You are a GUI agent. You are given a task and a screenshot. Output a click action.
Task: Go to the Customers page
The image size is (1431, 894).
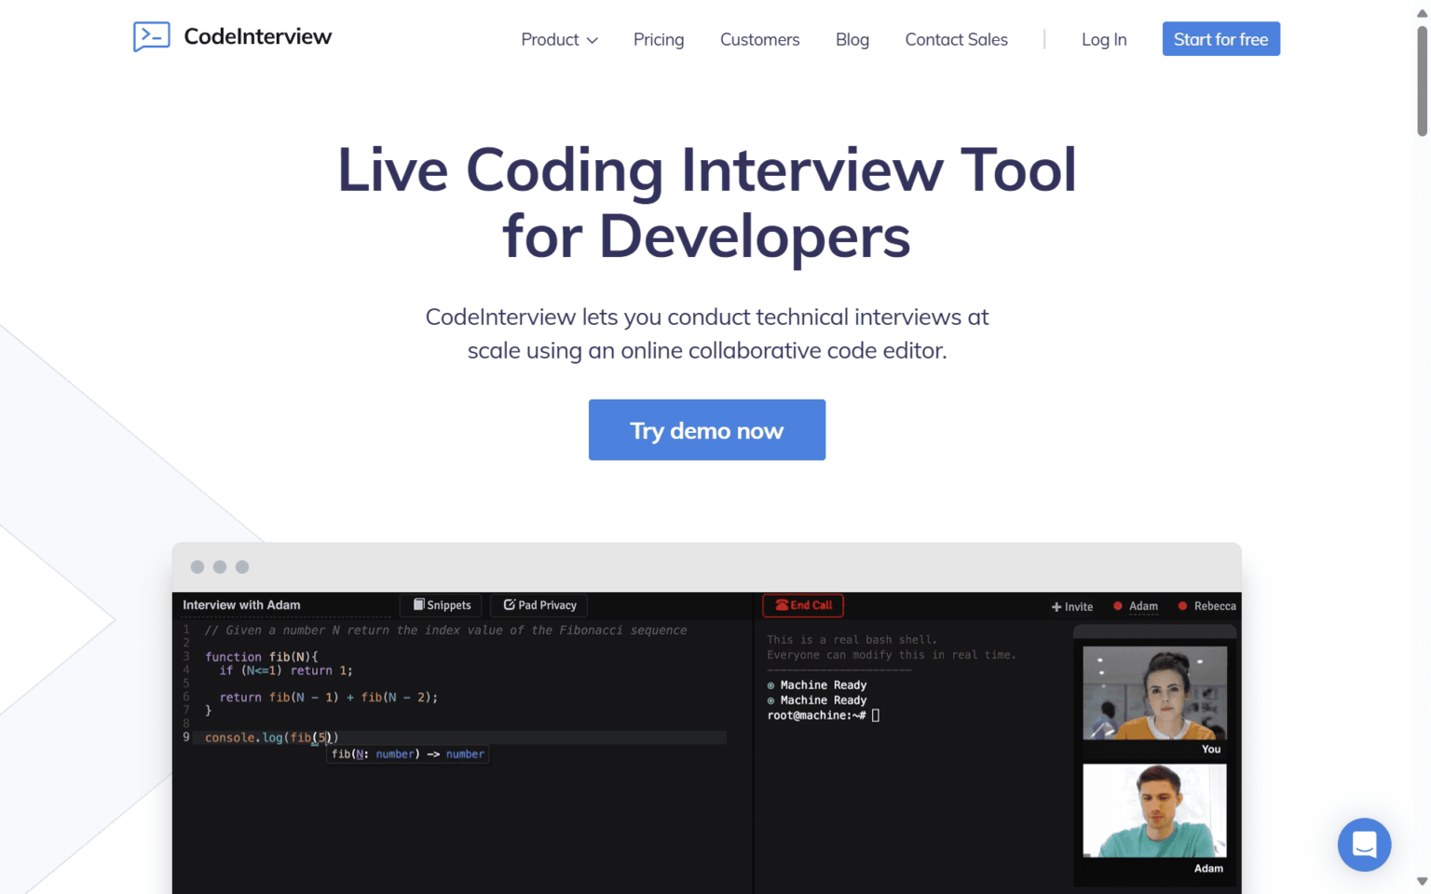click(759, 39)
